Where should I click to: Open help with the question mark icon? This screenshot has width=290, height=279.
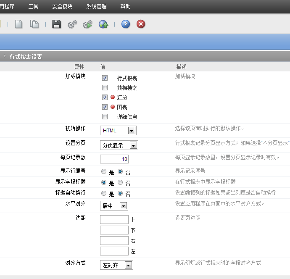(x=126, y=24)
